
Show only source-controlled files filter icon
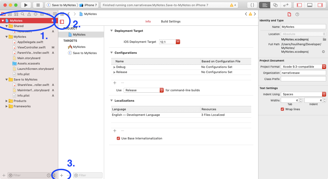click(54, 175)
